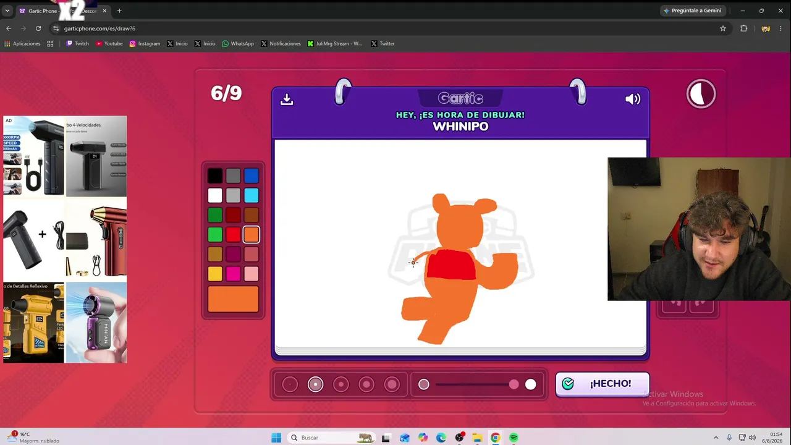Pick the light green color swatch
The height and width of the screenshot is (445, 791).
(215, 235)
